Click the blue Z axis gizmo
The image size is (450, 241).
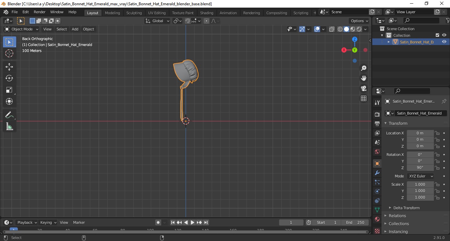pos(355,39)
